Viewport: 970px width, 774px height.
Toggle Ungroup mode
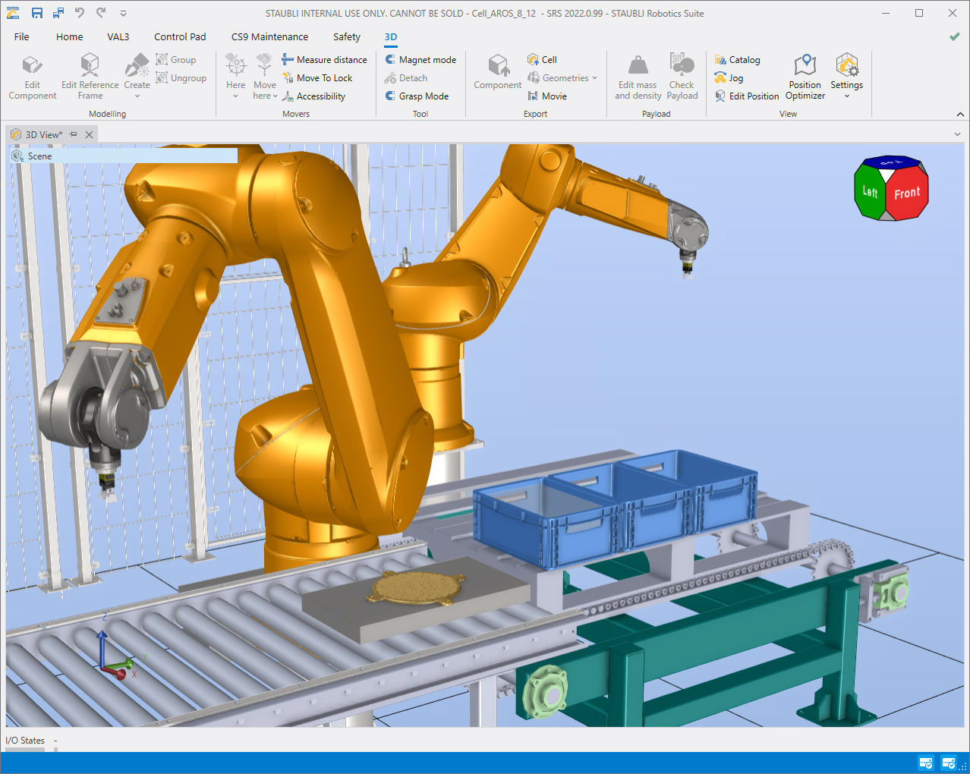point(182,77)
